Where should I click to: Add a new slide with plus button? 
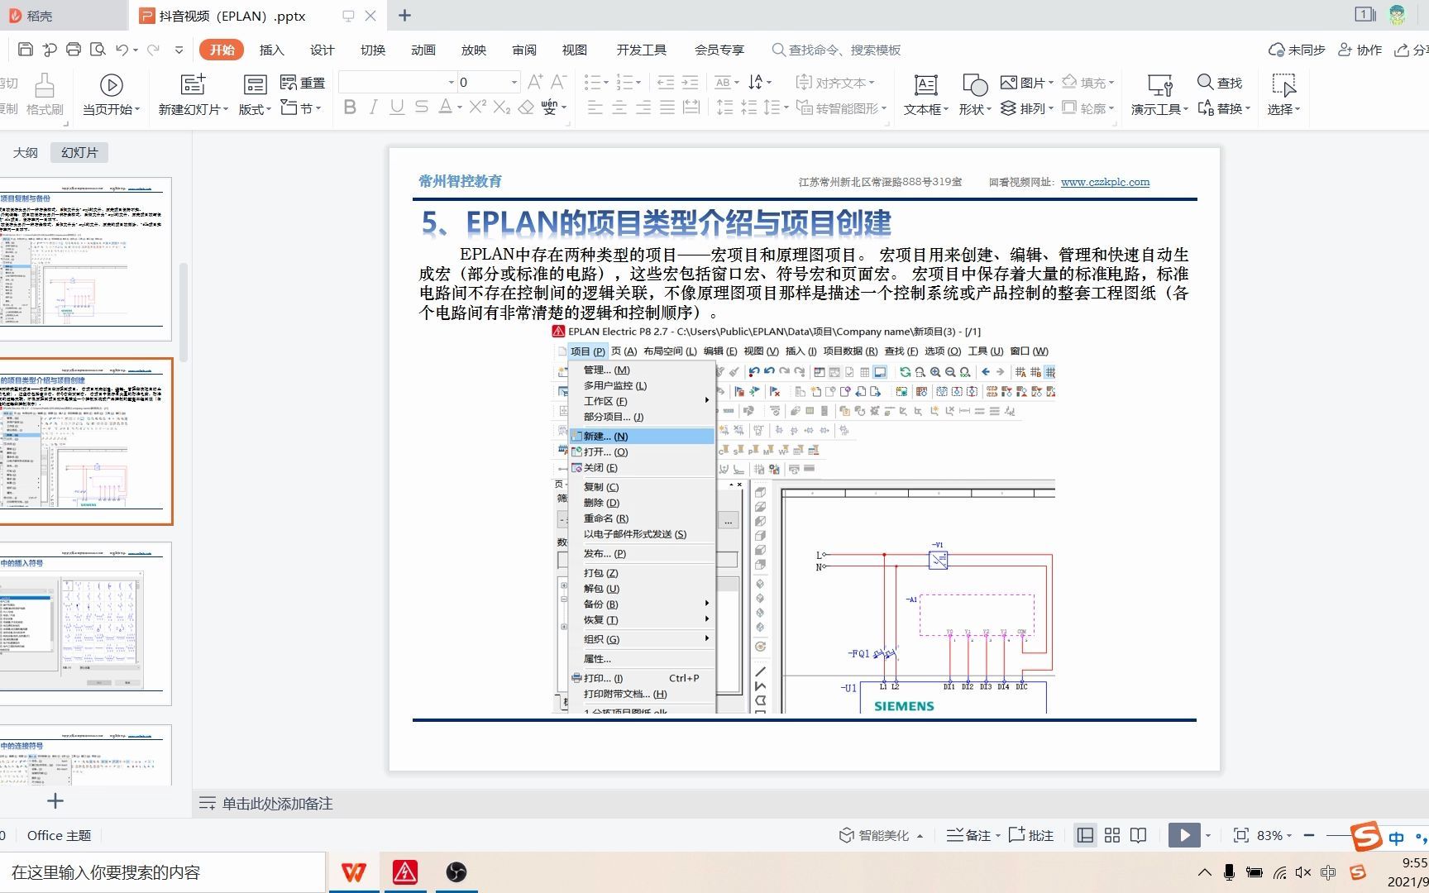pos(55,800)
